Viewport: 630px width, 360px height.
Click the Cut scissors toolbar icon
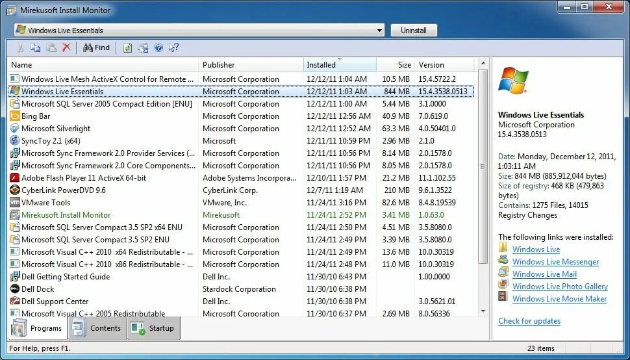click(x=20, y=48)
